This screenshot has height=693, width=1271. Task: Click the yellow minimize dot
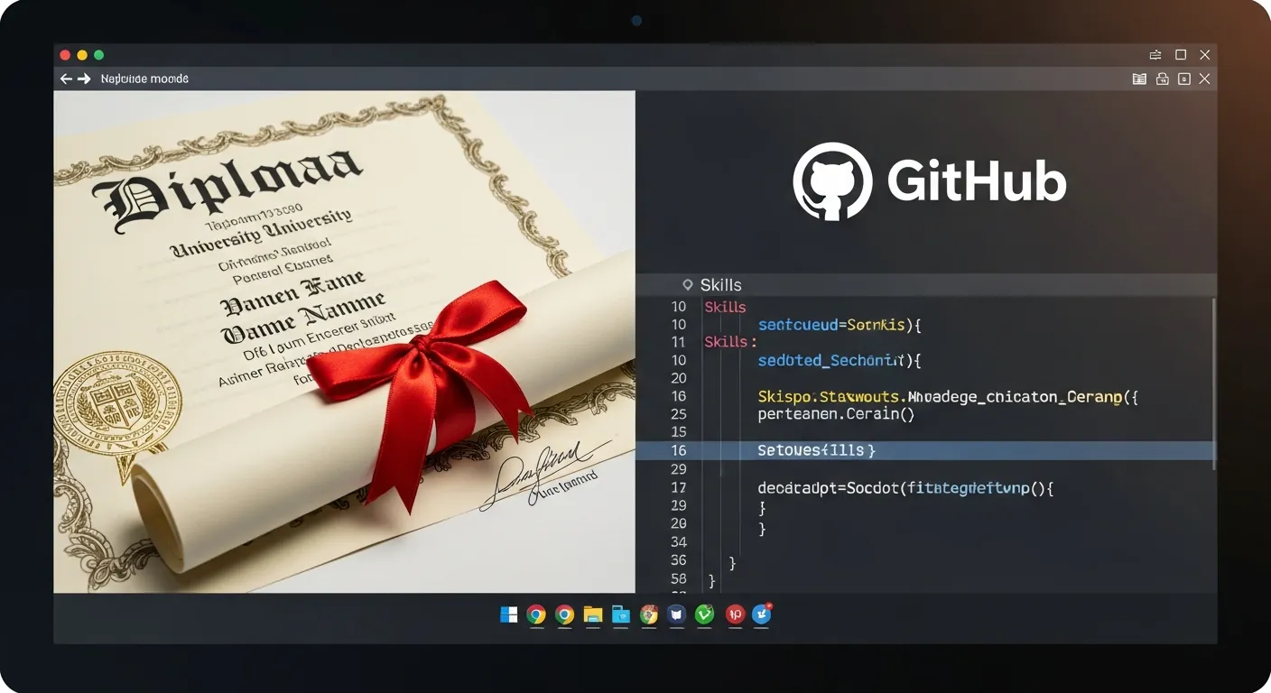82,55
